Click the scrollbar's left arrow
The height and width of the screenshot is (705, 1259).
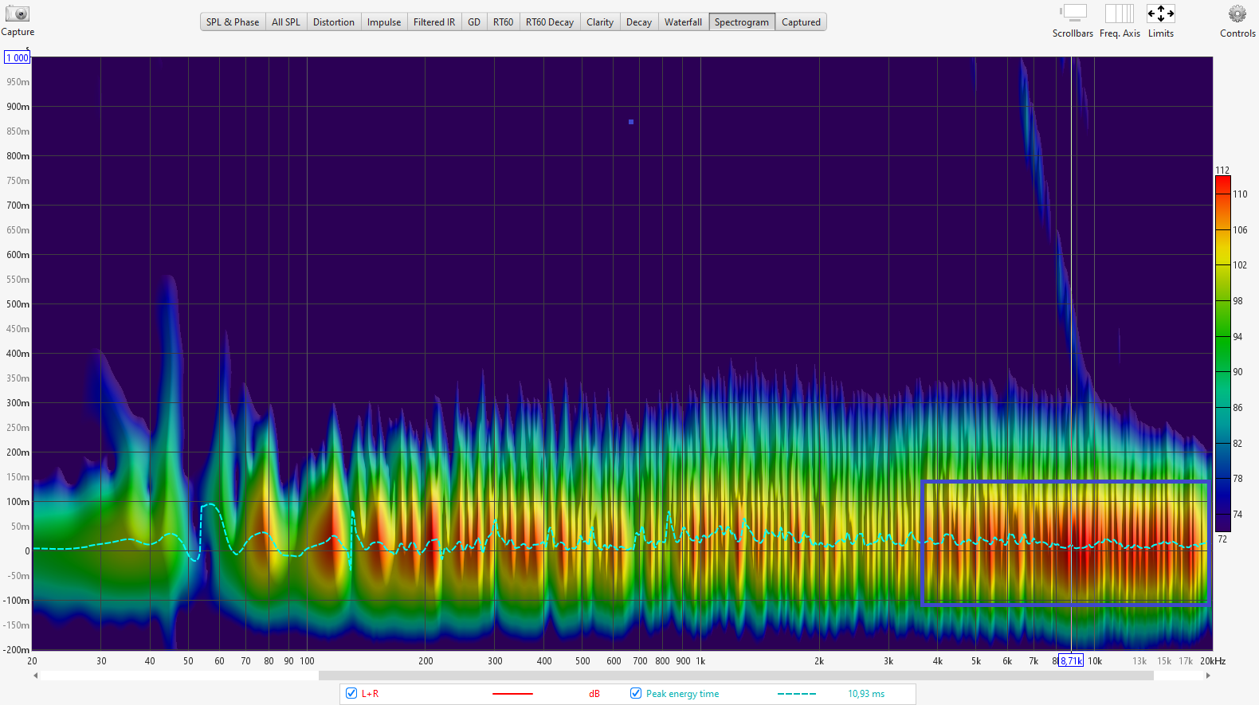[35, 676]
